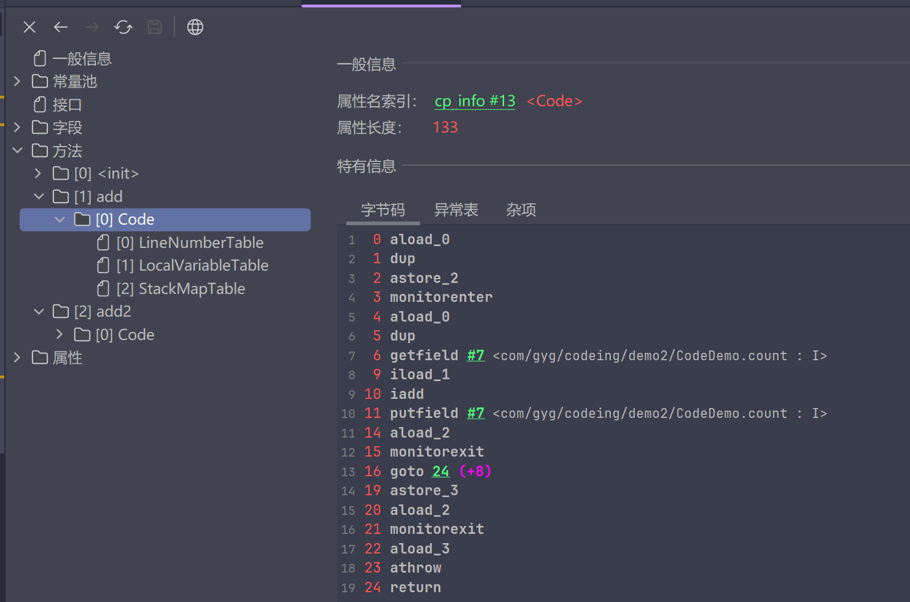The width and height of the screenshot is (910, 602).
Task: Open the 杂项 tab
Action: tap(521, 210)
